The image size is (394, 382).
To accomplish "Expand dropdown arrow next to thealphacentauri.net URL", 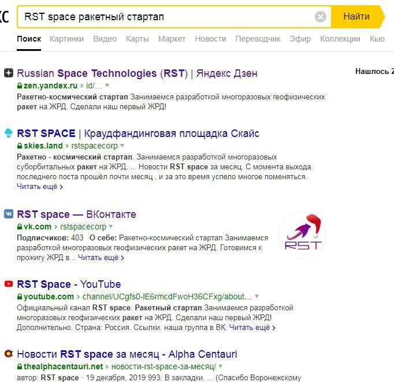I will point(220,366).
